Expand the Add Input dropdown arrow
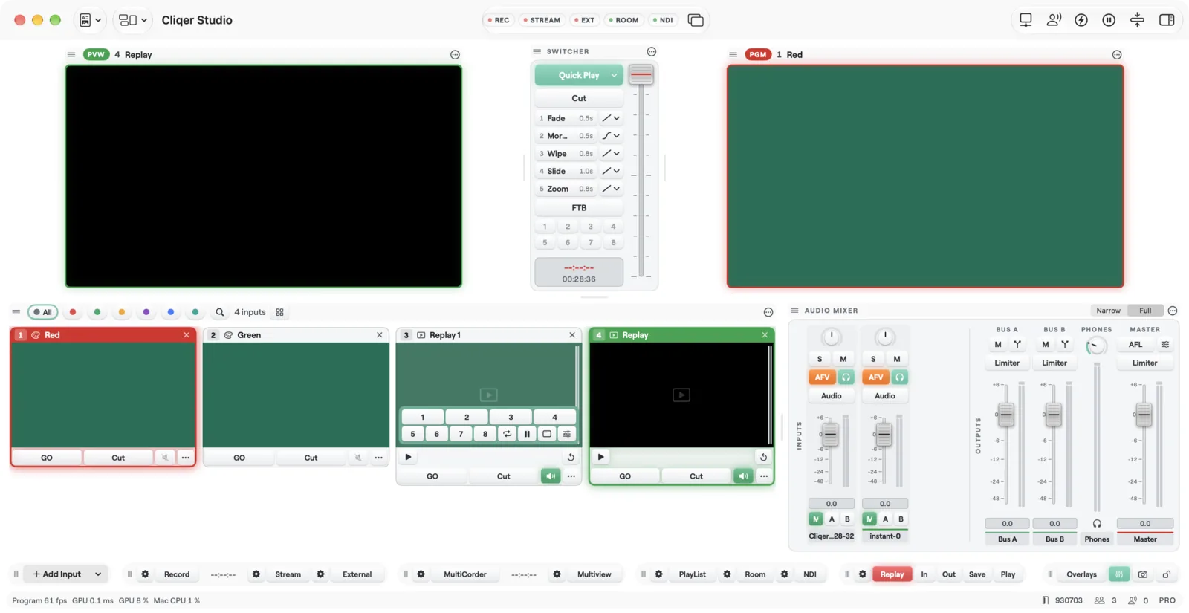The height and width of the screenshot is (613, 1189). point(98,574)
